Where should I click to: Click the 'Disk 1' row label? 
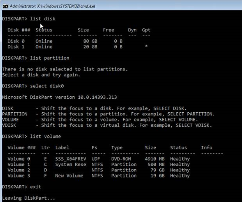point(16,47)
